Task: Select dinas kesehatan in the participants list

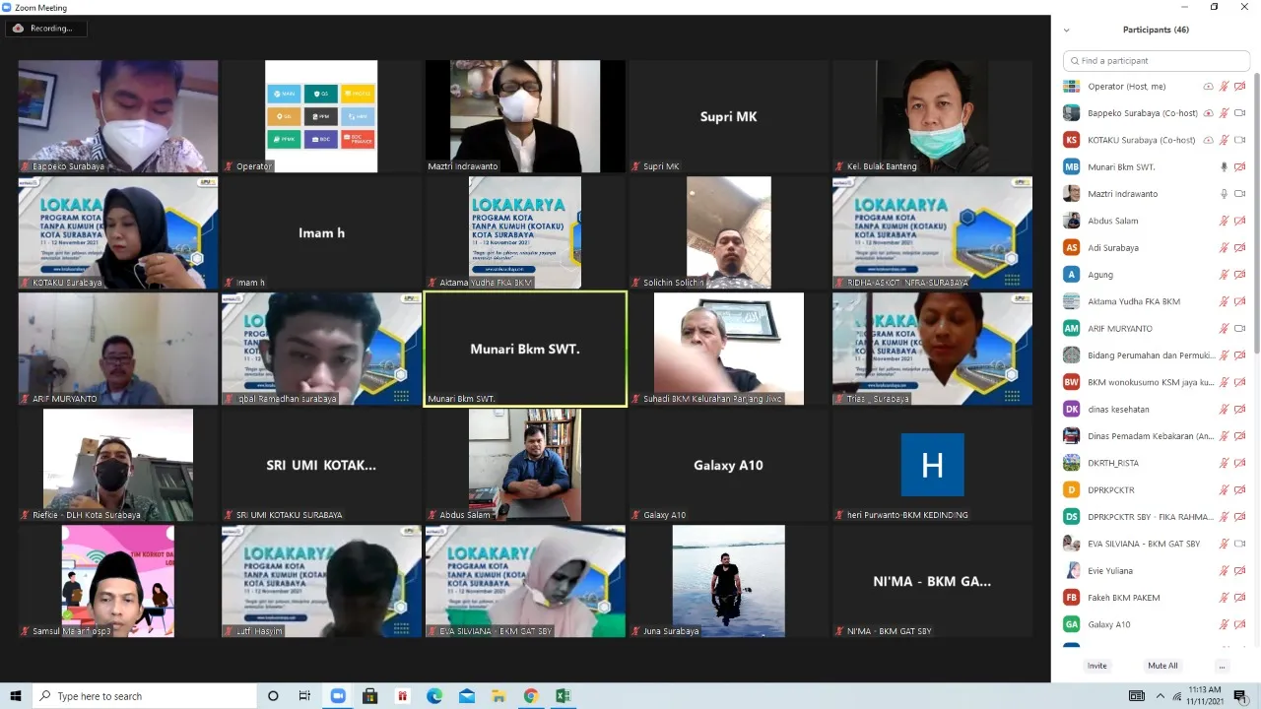Action: tap(1154, 410)
